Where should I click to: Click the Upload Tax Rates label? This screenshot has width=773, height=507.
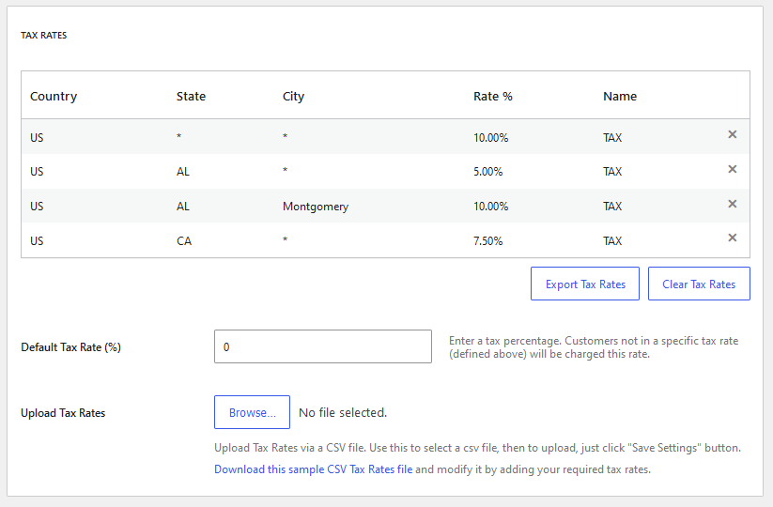[63, 413]
